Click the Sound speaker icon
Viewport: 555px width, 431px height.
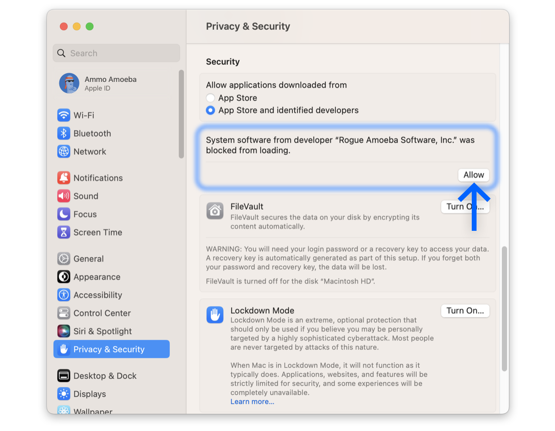click(x=64, y=196)
